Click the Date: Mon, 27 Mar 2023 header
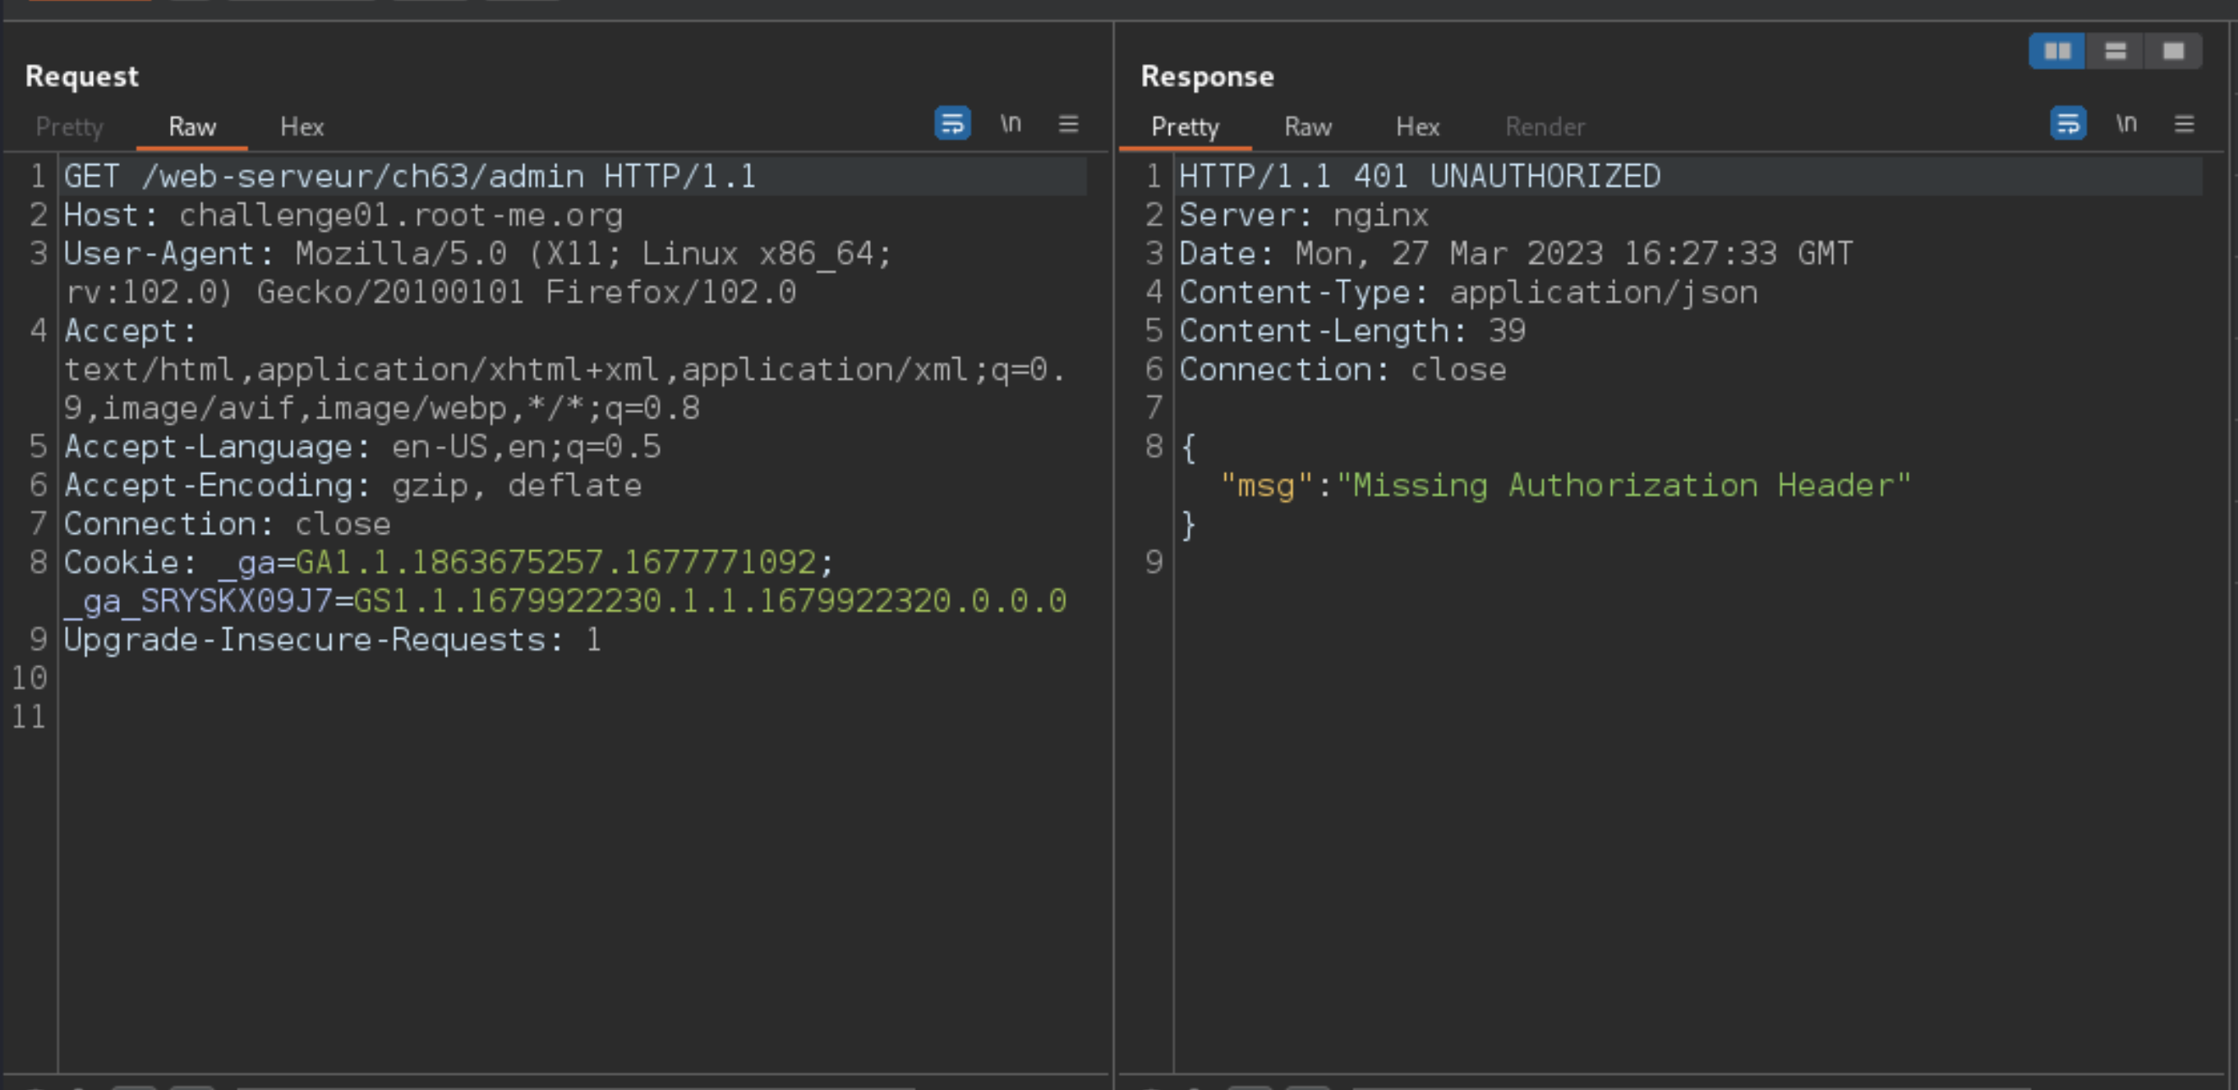2238x1090 pixels. [1516, 254]
